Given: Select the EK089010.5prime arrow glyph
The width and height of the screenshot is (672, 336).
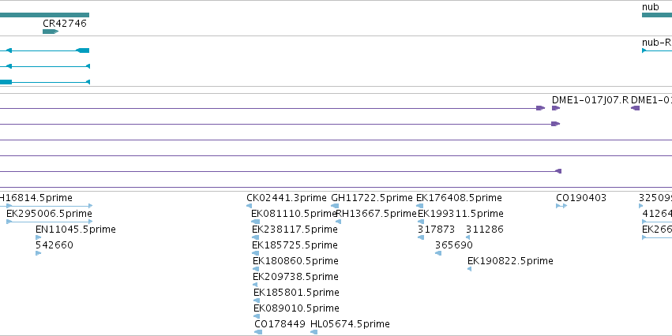Looking at the screenshot, I should (x=257, y=317).
